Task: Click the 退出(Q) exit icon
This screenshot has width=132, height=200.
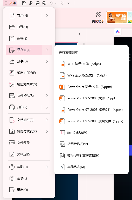Action: click(x=12, y=190)
